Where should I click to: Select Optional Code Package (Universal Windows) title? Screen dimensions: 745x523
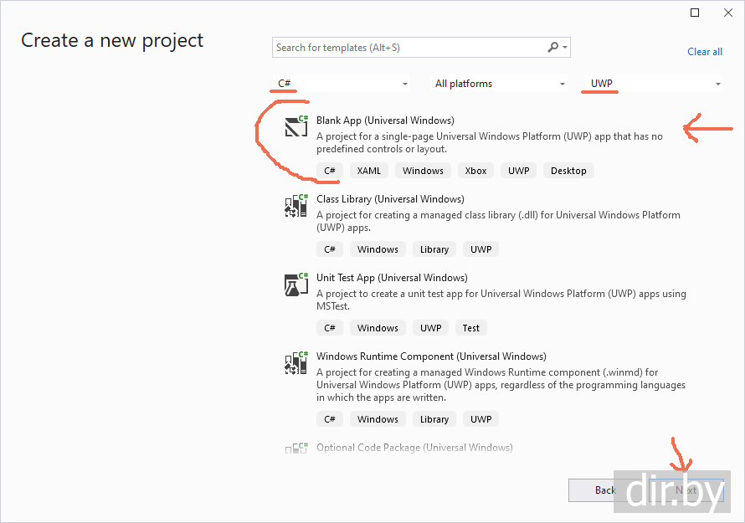(415, 448)
